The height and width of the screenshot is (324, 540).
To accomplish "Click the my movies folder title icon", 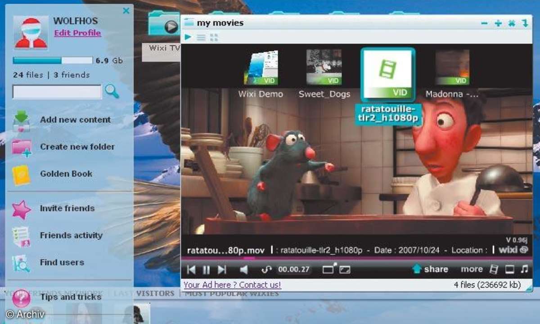I will click(x=189, y=22).
